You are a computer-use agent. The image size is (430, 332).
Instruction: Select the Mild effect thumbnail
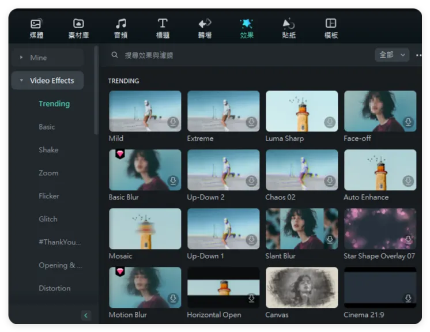tap(145, 111)
